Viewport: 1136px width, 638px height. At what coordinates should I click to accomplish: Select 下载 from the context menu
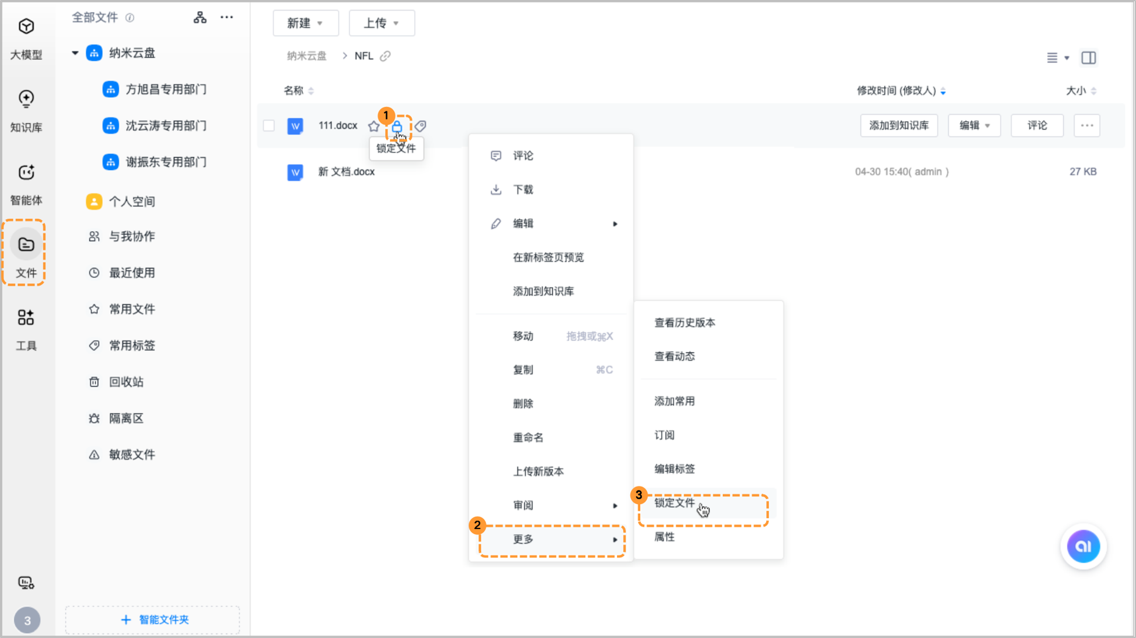[523, 190]
